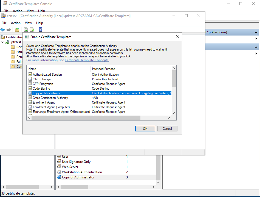Maximize the certsrv window
This screenshot has width=260, height=197.
(x=186, y=16)
